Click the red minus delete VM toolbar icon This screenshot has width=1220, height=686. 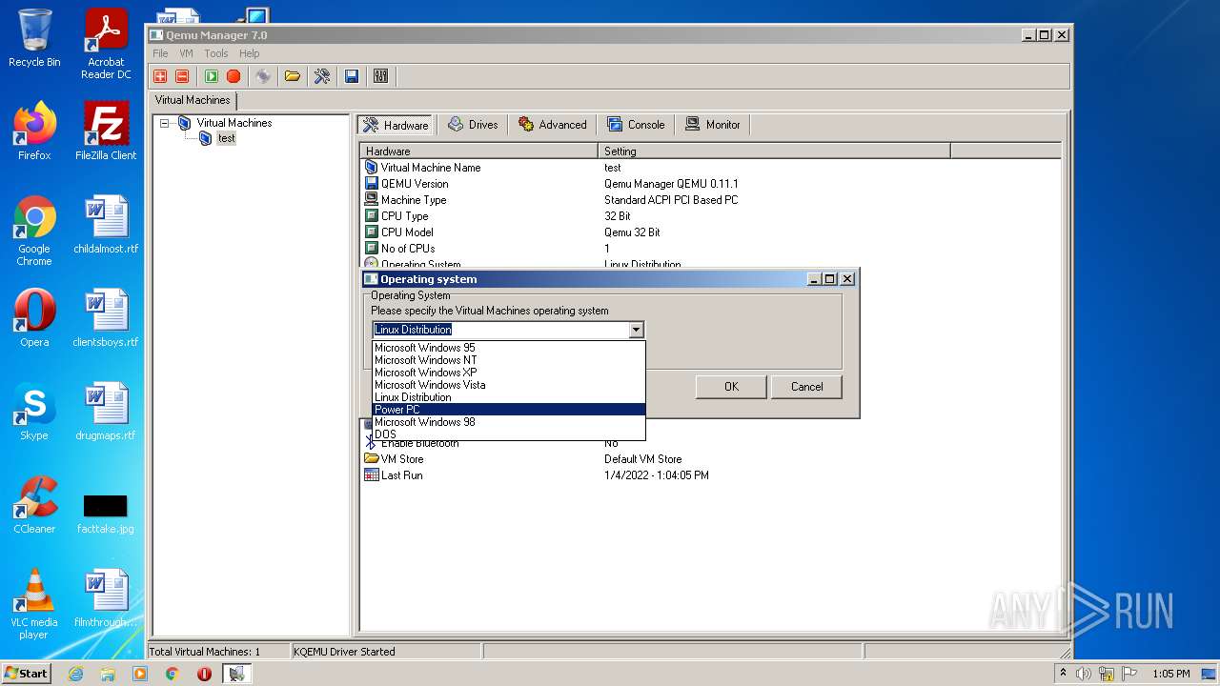coord(182,76)
